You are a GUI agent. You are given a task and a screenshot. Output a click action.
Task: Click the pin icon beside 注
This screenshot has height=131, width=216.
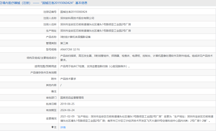click(52, 127)
